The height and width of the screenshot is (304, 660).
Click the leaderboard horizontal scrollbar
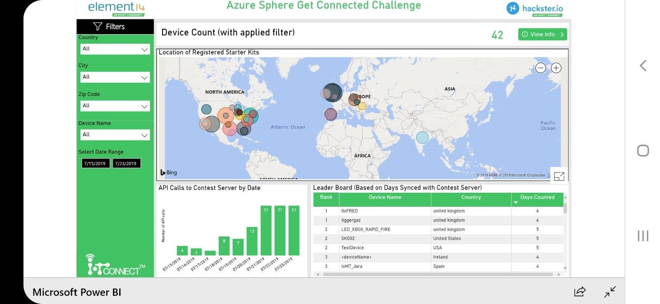[x=438, y=274]
